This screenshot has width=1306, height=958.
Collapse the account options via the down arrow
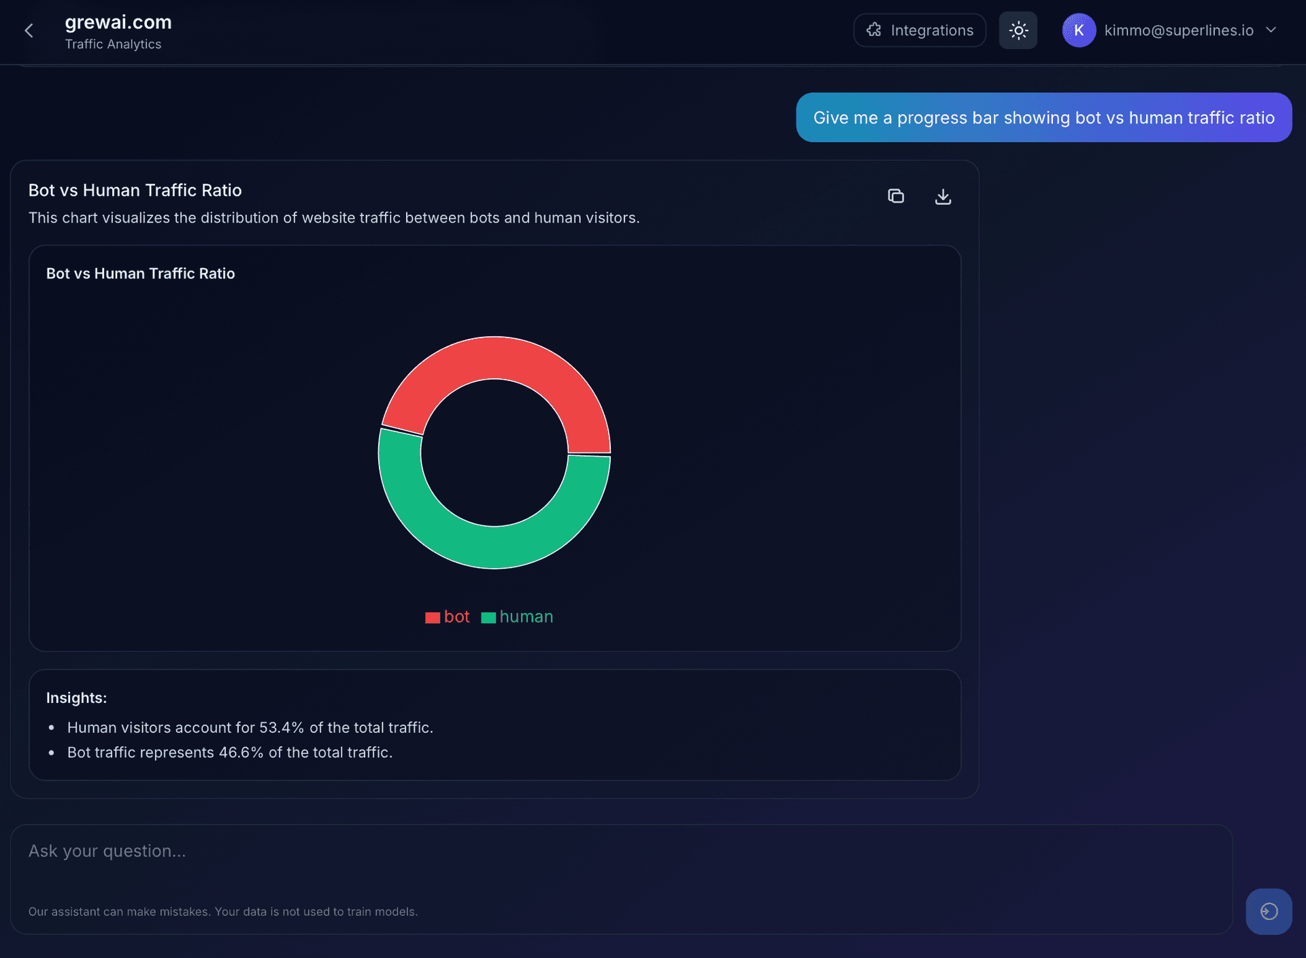click(x=1272, y=30)
